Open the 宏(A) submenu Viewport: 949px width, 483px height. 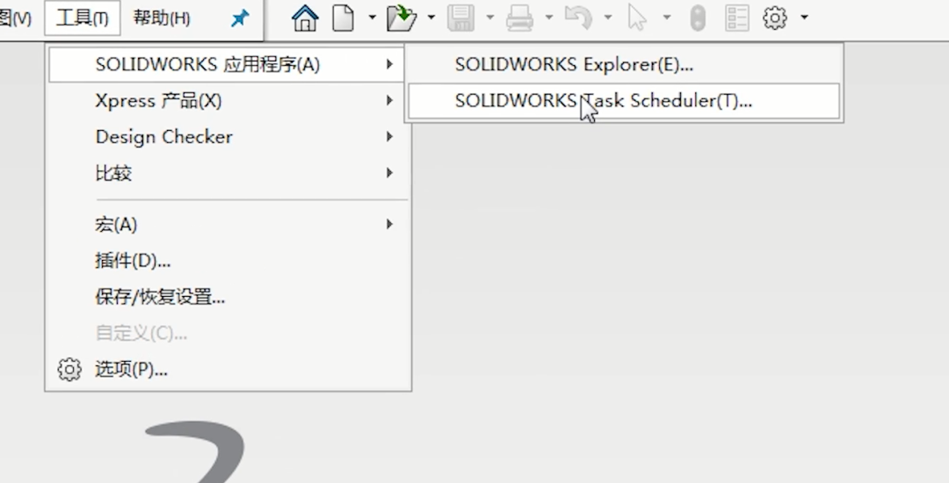click(x=227, y=224)
